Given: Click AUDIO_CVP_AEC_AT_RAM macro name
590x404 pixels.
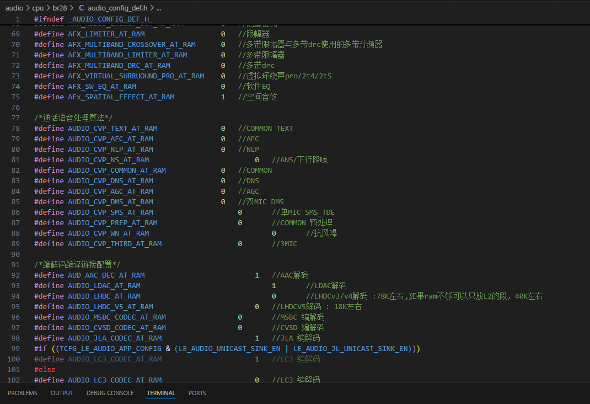Looking at the screenshot, I should point(111,139).
